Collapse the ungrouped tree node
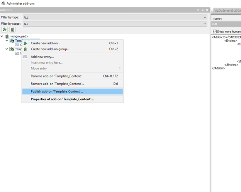 [x=2, y=36]
